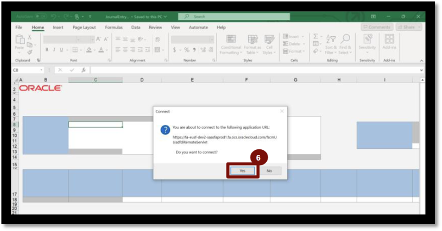Expand the Name Box dropdown arrow
The image size is (442, 231).
coord(41,70)
